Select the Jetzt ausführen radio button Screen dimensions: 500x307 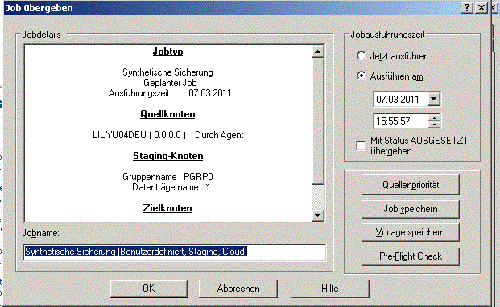361,56
